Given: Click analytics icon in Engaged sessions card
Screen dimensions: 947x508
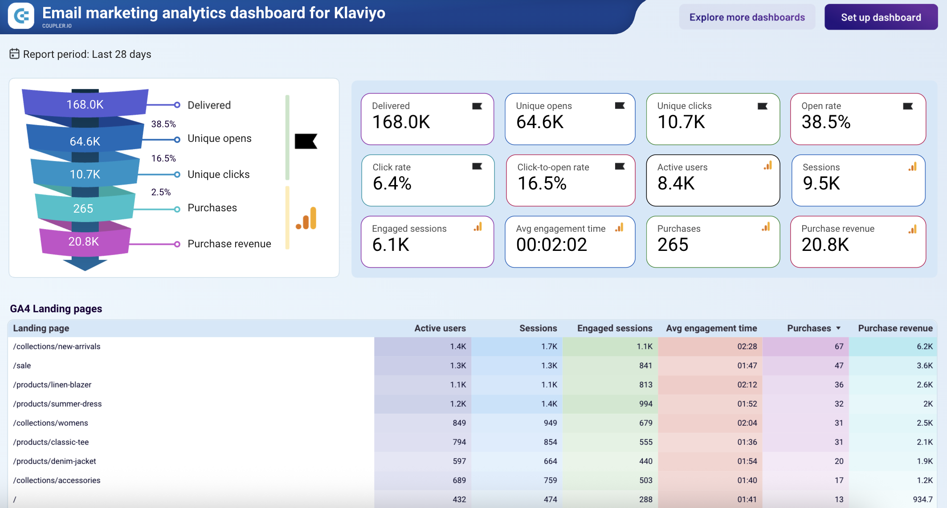Looking at the screenshot, I should point(478,227).
